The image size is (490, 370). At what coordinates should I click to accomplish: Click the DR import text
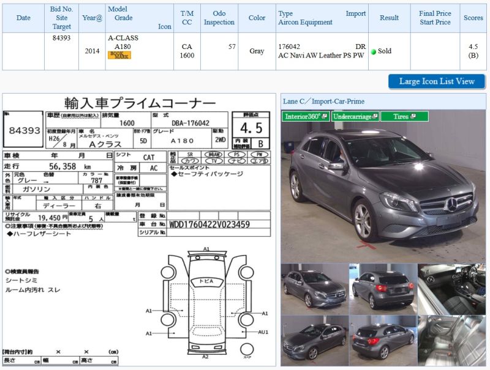pos(361,47)
